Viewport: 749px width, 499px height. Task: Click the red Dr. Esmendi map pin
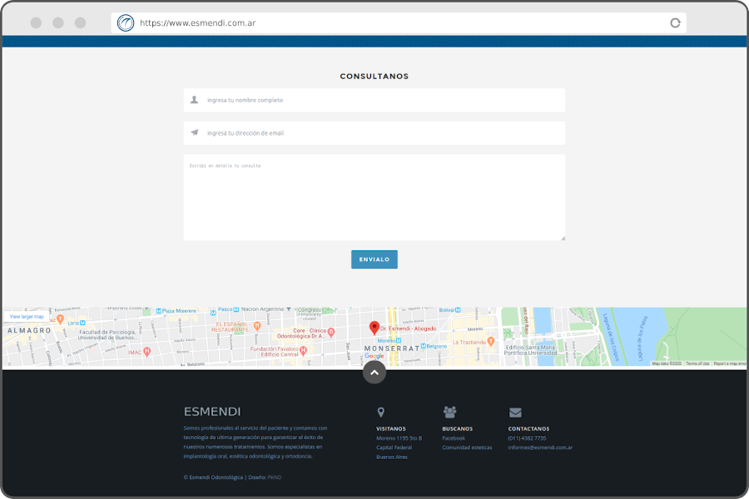click(x=374, y=329)
